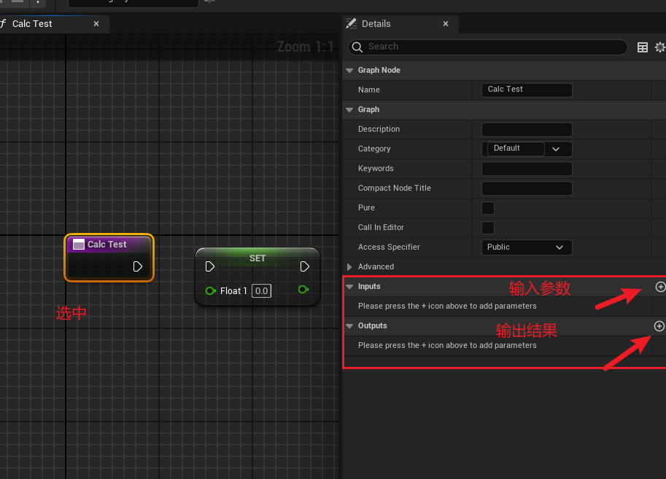Click the SET node green output pin
The height and width of the screenshot is (479, 666).
(303, 290)
